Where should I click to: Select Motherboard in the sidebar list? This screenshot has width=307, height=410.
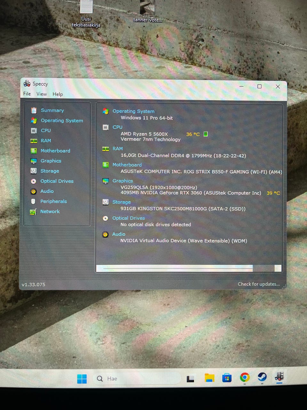coord(55,151)
